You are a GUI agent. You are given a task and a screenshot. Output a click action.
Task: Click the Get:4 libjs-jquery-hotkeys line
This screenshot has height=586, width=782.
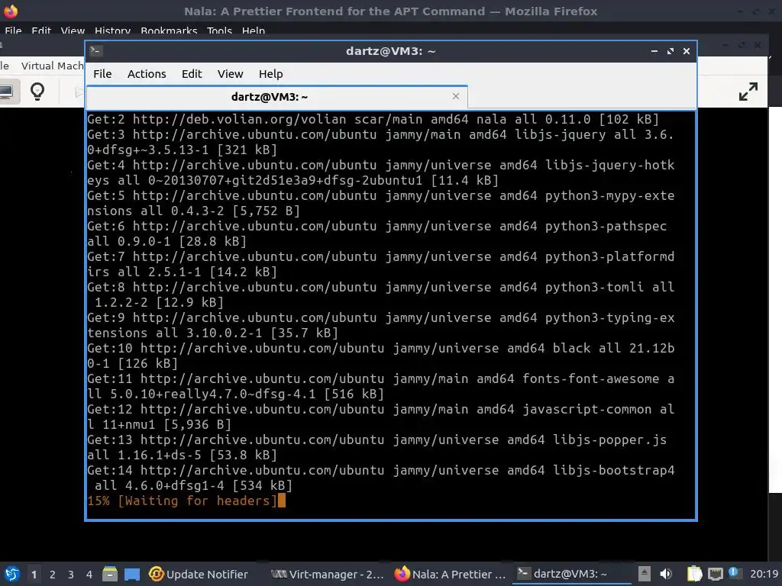tap(381, 172)
